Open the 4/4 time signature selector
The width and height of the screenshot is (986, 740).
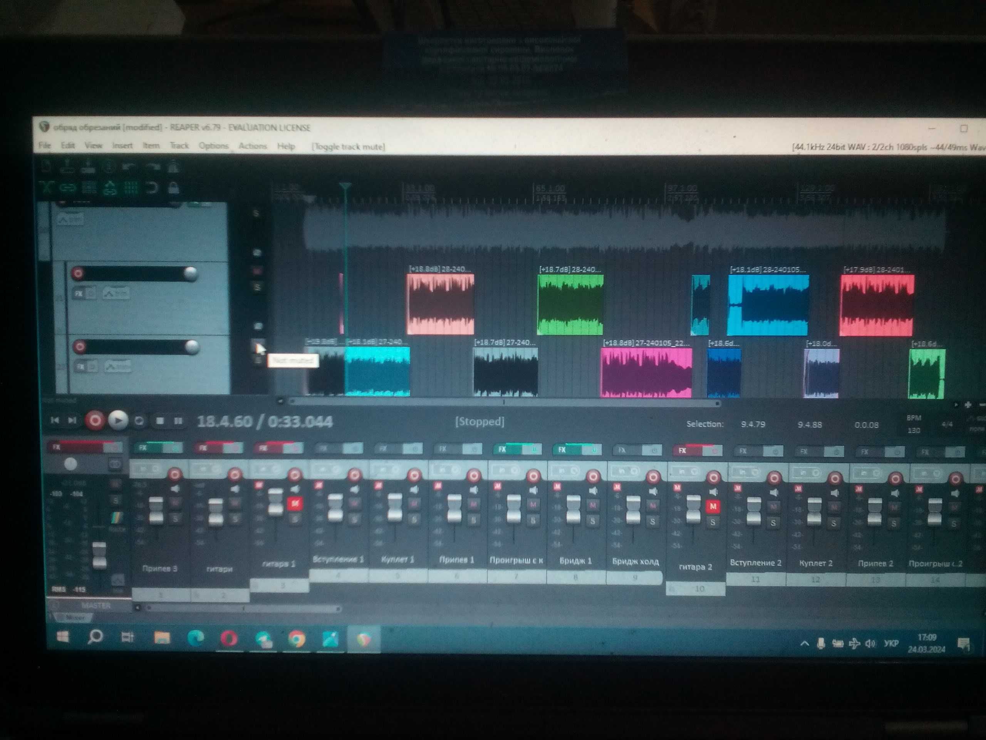947,424
